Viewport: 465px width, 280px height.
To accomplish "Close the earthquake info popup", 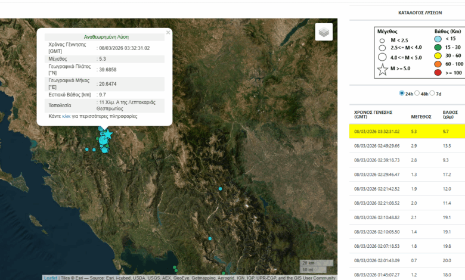I will (168, 33).
